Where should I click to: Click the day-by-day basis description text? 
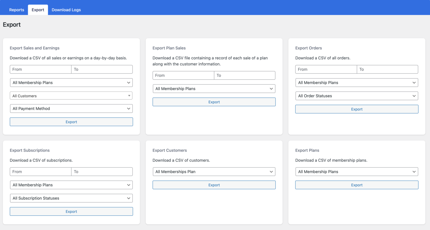pyautogui.click(x=68, y=58)
